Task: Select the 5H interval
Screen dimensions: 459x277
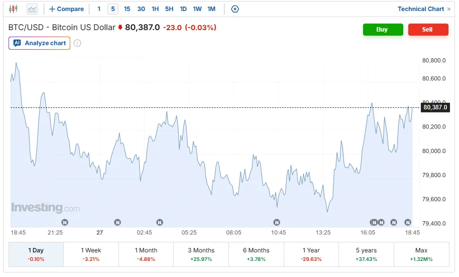Action: [169, 9]
